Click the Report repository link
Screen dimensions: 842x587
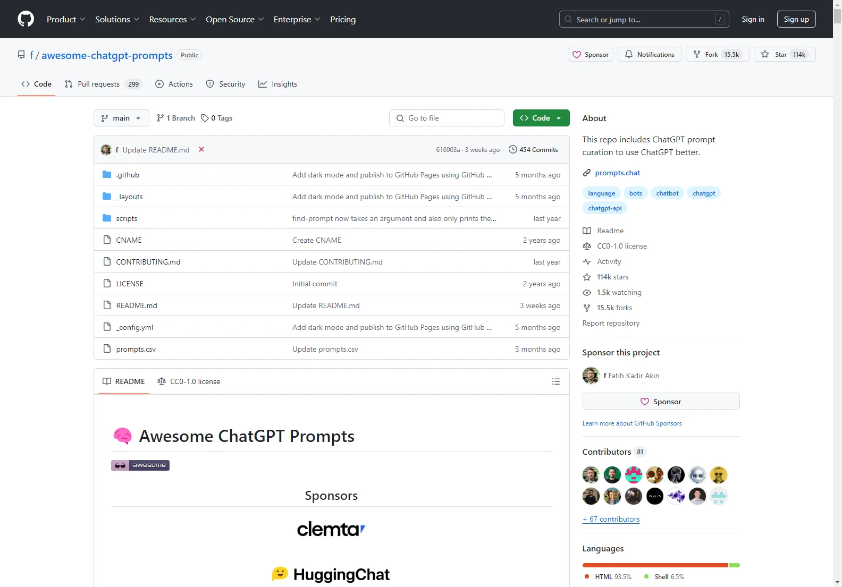[x=611, y=323]
